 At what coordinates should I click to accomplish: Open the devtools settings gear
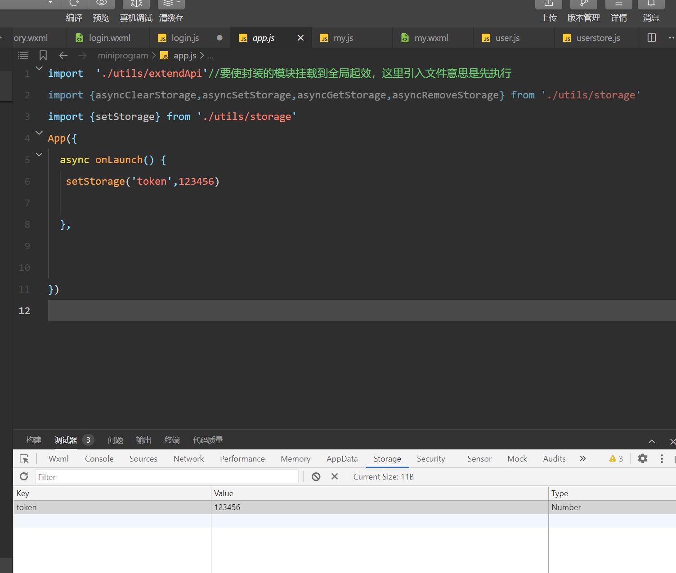[x=643, y=458]
